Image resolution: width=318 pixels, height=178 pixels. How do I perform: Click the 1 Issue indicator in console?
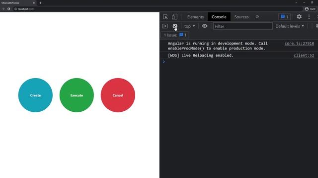click(175, 35)
